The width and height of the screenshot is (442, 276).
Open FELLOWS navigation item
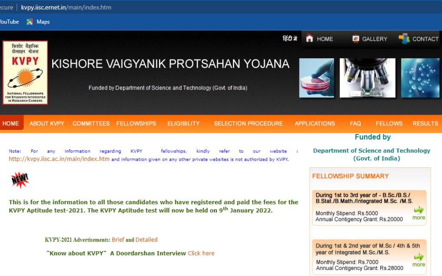click(389, 123)
